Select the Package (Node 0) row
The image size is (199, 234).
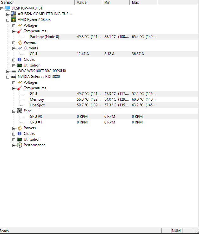pos(114,37)
